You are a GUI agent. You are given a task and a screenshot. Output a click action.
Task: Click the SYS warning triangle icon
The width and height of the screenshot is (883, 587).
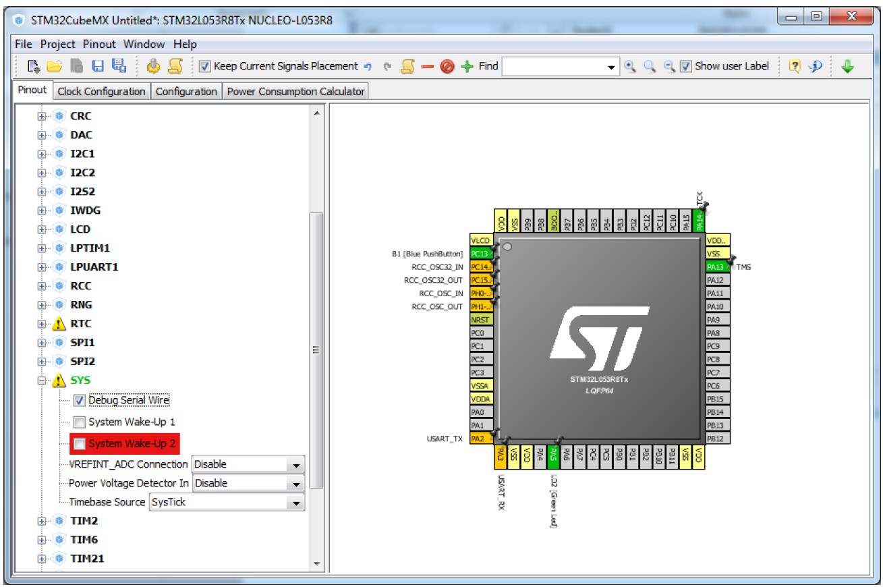(60, 381)
